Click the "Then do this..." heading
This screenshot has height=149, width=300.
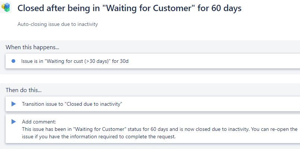pos(23,90)
